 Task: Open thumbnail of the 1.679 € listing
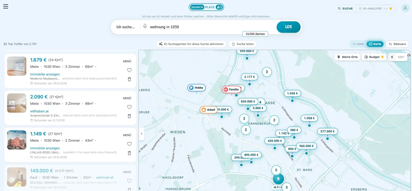17,66
